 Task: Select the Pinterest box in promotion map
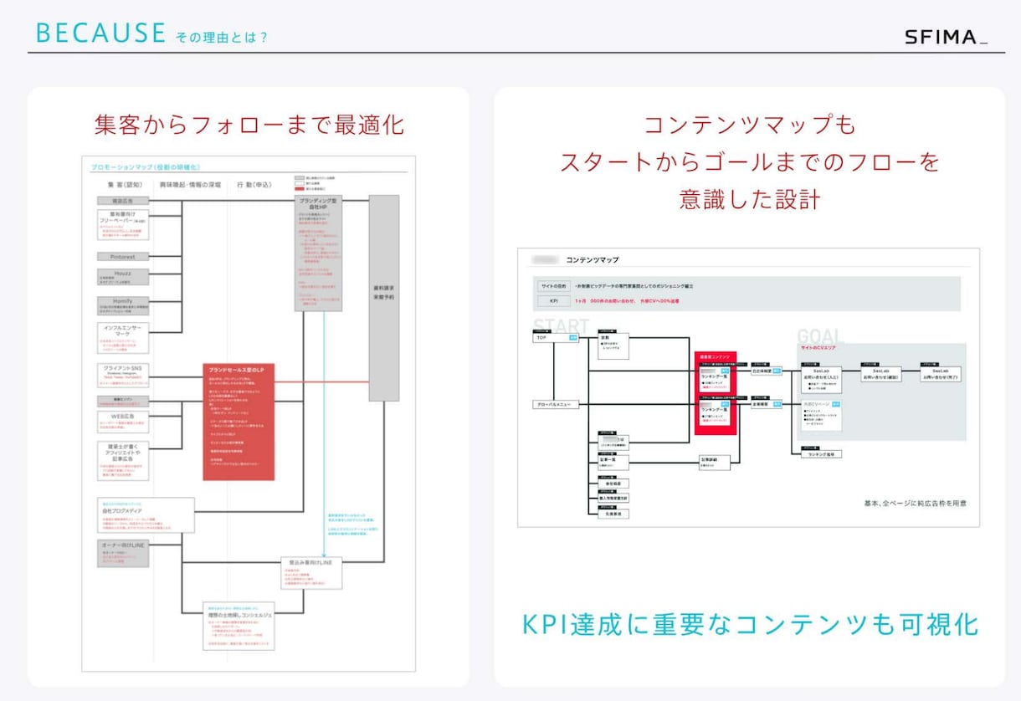coord(123,257)
